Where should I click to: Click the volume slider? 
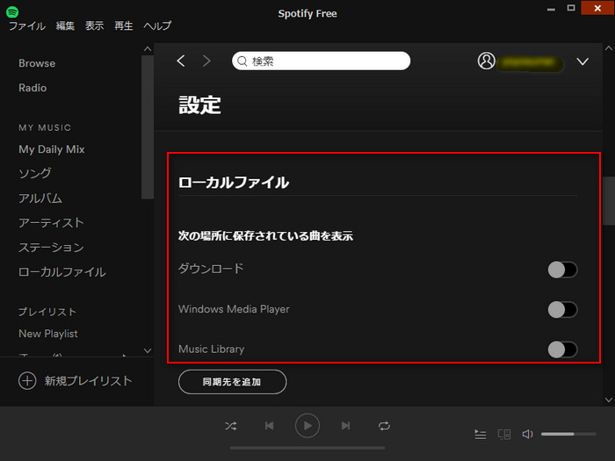coord(568,434)
